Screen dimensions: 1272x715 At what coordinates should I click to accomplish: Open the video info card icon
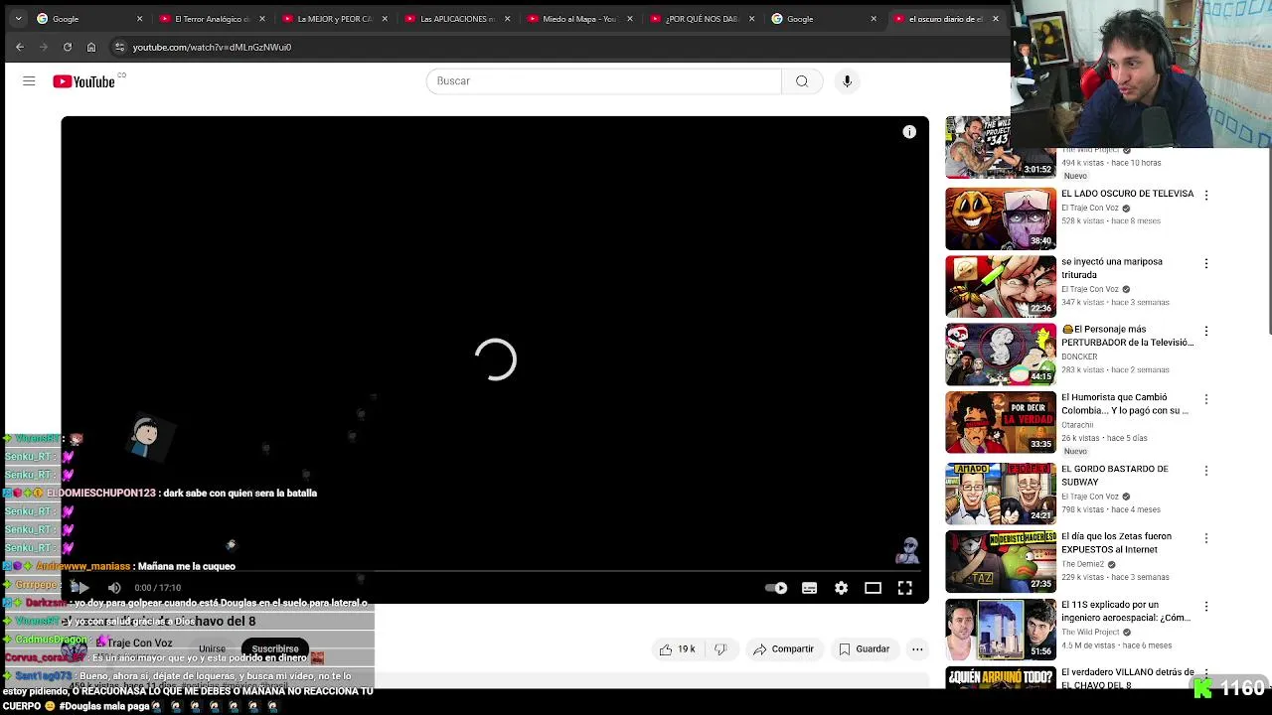pyautogui.click(x=909, y=132)
